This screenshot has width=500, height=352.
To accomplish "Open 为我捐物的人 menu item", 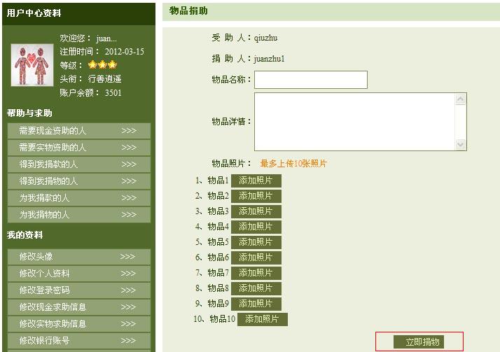I will [78, 215].
